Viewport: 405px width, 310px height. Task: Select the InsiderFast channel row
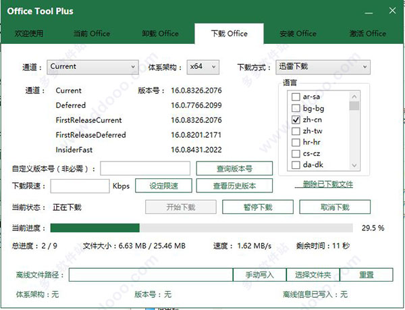(x=74, y=150)
